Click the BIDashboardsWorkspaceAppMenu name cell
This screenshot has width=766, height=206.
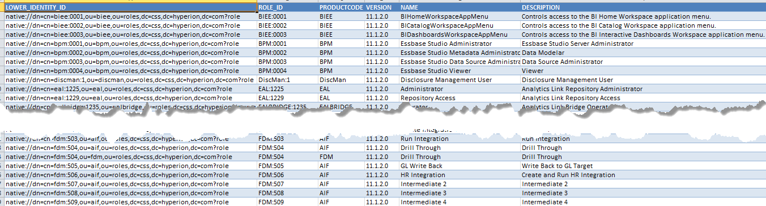pyautogui.click(x=459, y=35)
